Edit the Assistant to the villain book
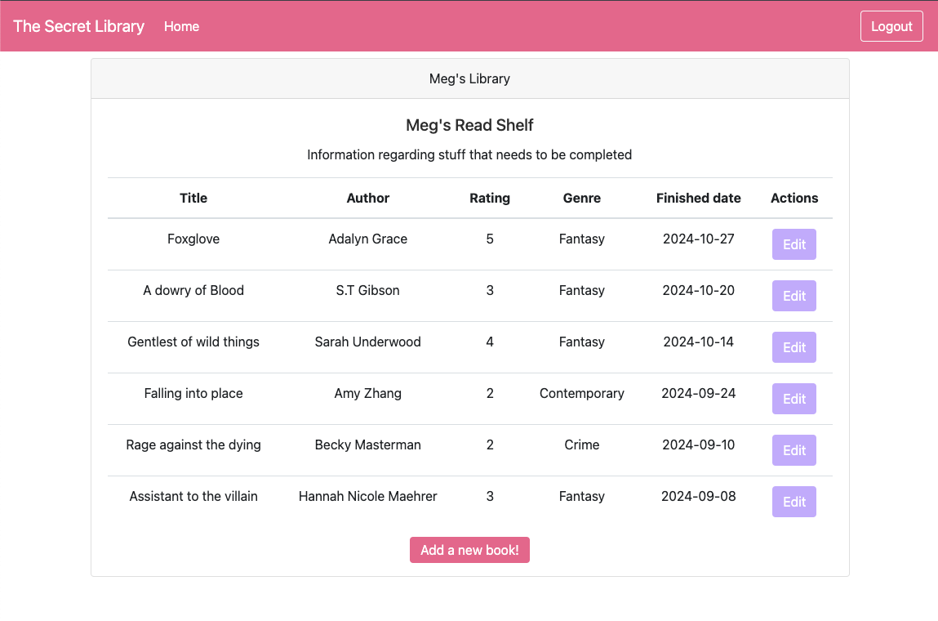The width and height of the screenshot is (938, 621). [x=794, y=502]
